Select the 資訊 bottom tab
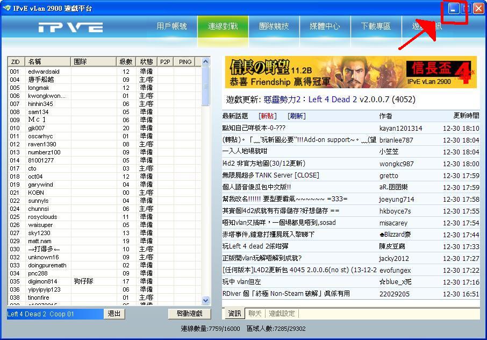 (234, 313)
